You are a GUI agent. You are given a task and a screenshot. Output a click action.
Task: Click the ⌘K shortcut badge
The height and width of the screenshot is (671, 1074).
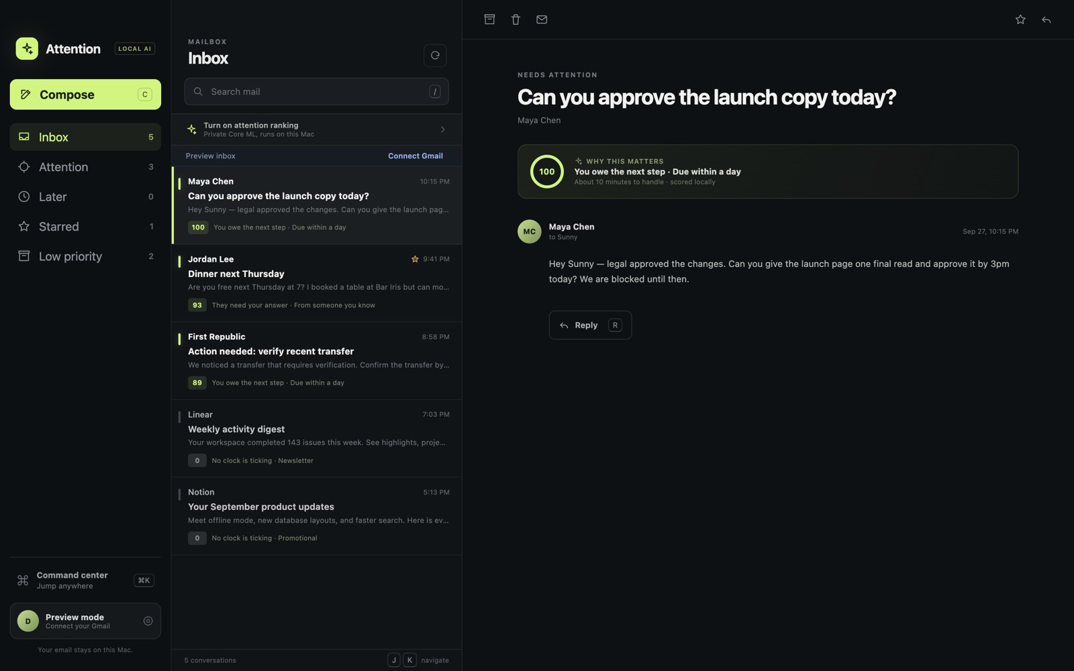click(144, 580)
